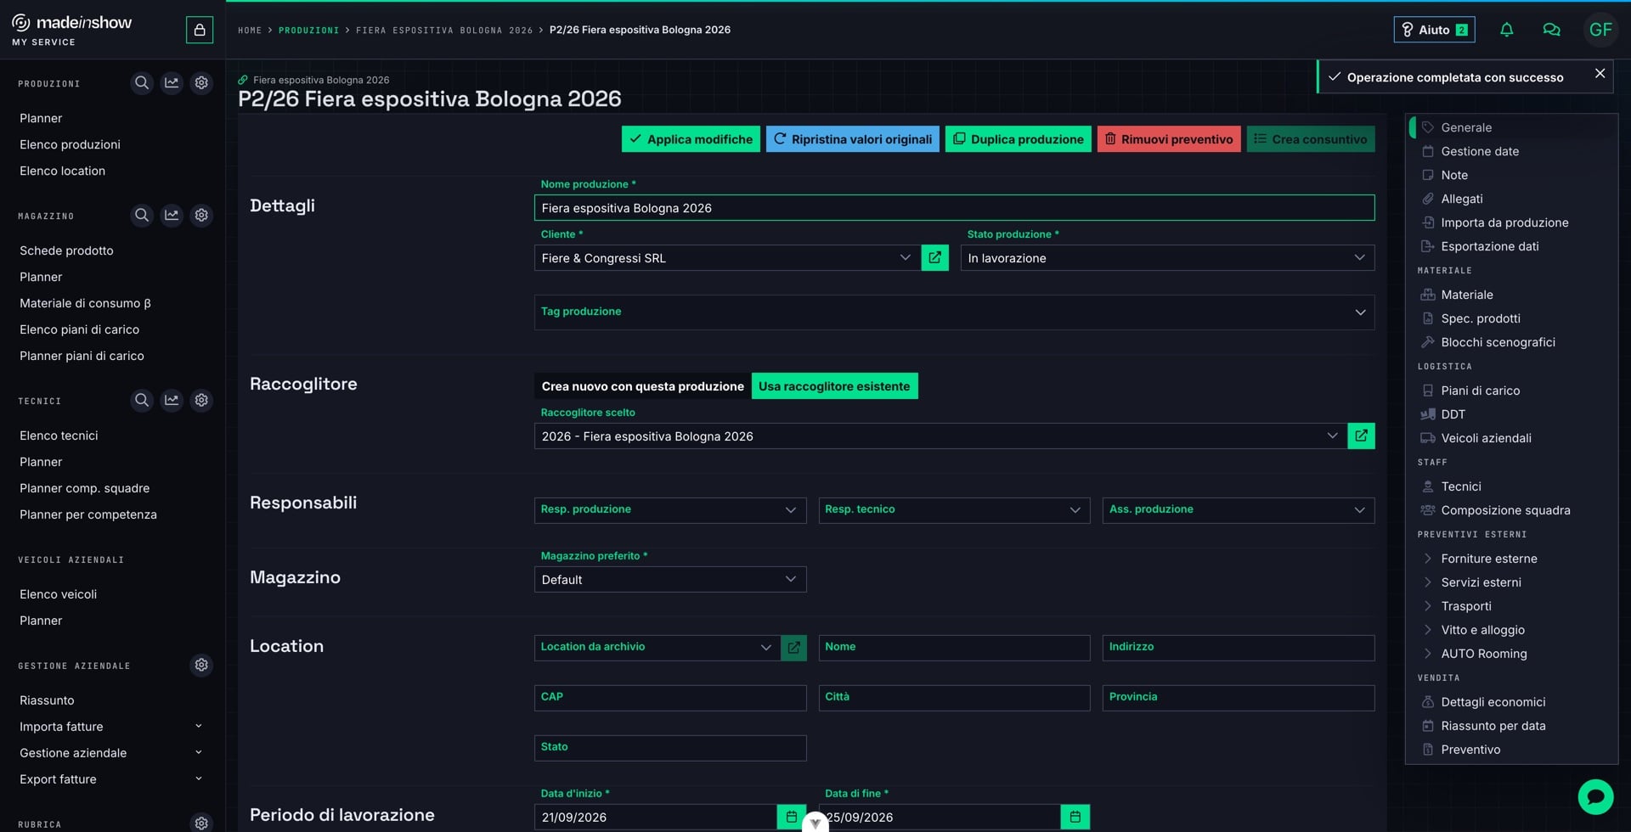Open the Gestione Aziendale settings gear
The width and height of the screenshot is (1631, 832).
pos(201,666)
